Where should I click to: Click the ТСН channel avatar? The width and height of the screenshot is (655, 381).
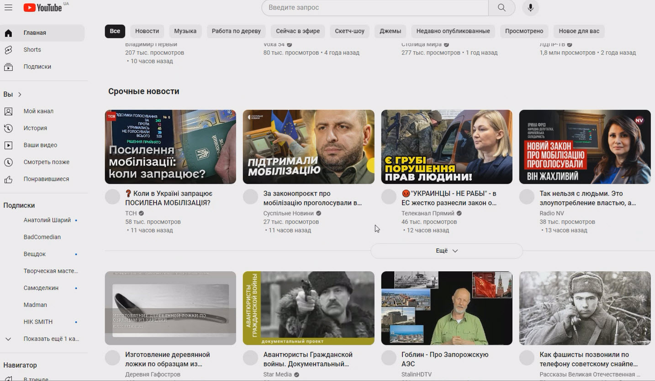click(x=112, y=197)
